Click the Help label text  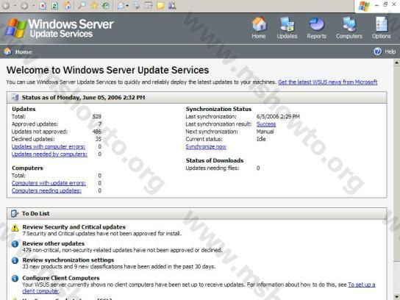coord(390,51)
